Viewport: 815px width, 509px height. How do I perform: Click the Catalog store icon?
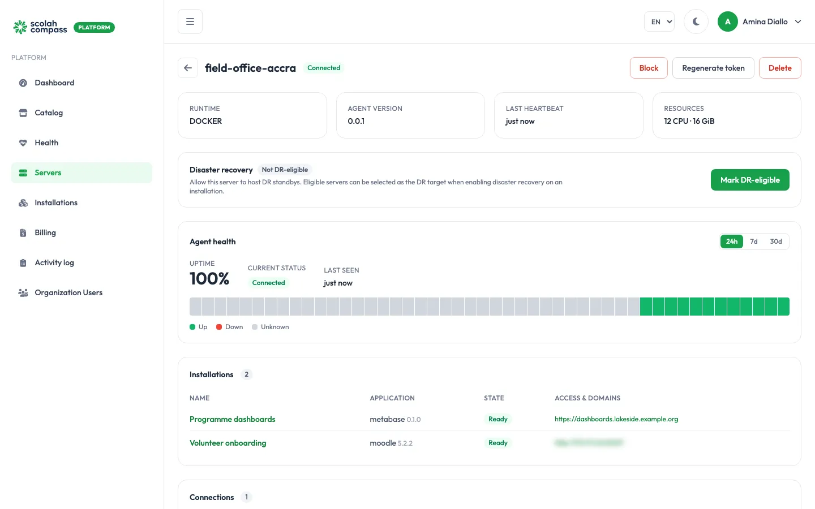(x=23, y=113)
